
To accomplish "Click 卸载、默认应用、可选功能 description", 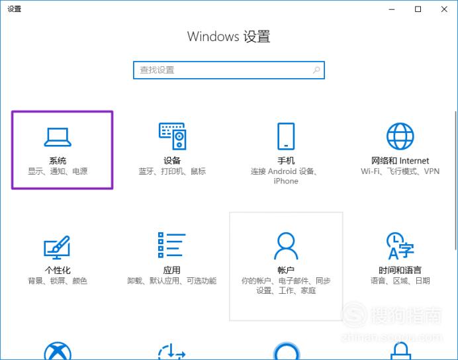I will pyautogui.click(x=172, y=281).
